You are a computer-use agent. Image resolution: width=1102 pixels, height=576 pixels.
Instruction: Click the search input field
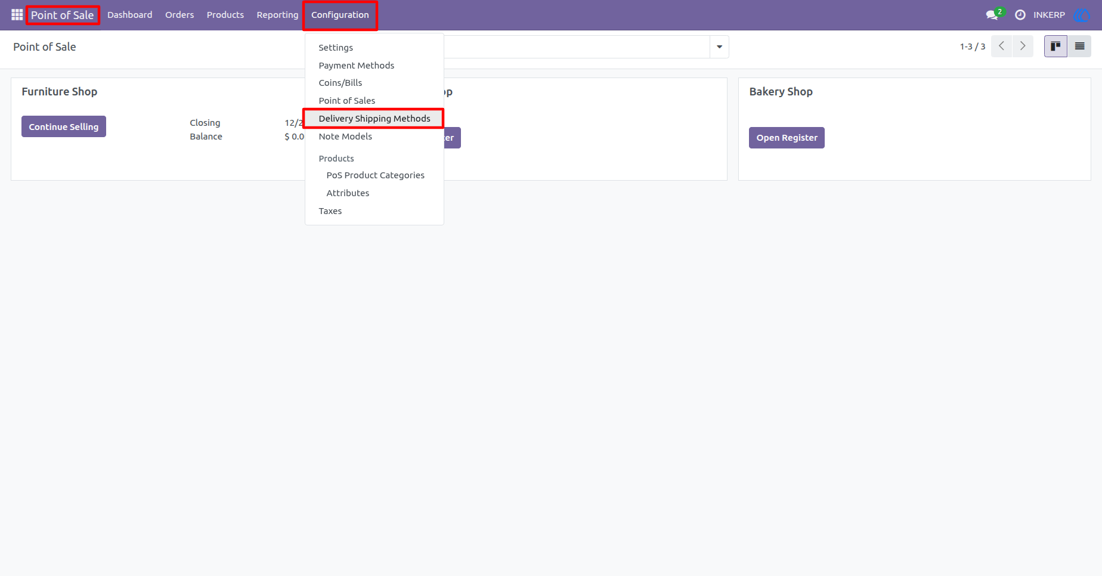click(x=576, y=47)
